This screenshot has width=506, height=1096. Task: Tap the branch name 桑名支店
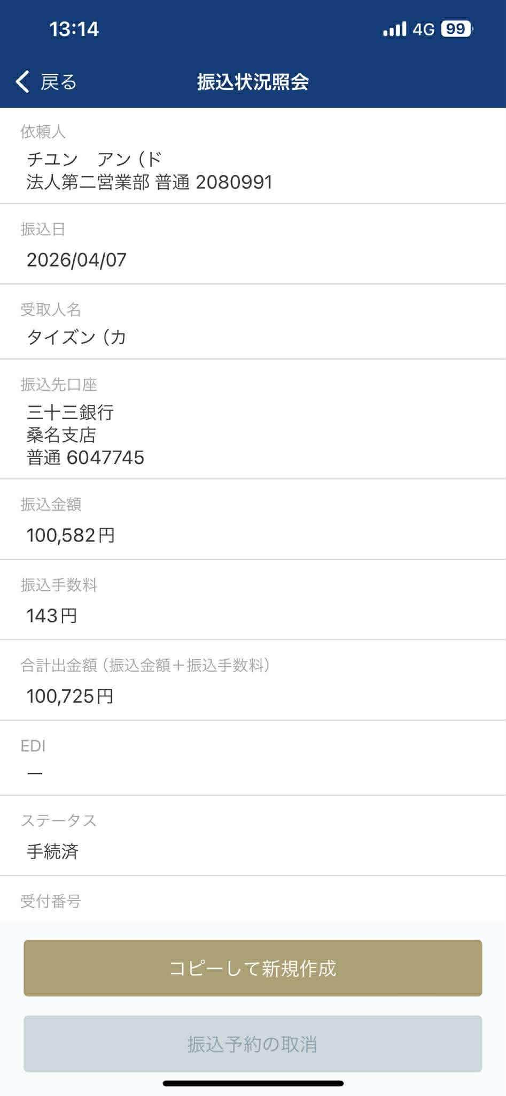pyautogui.click(x=61, y=435)
